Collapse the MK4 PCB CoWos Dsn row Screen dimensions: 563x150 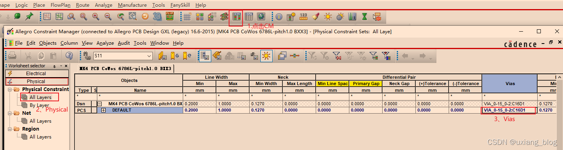(100, 104)
